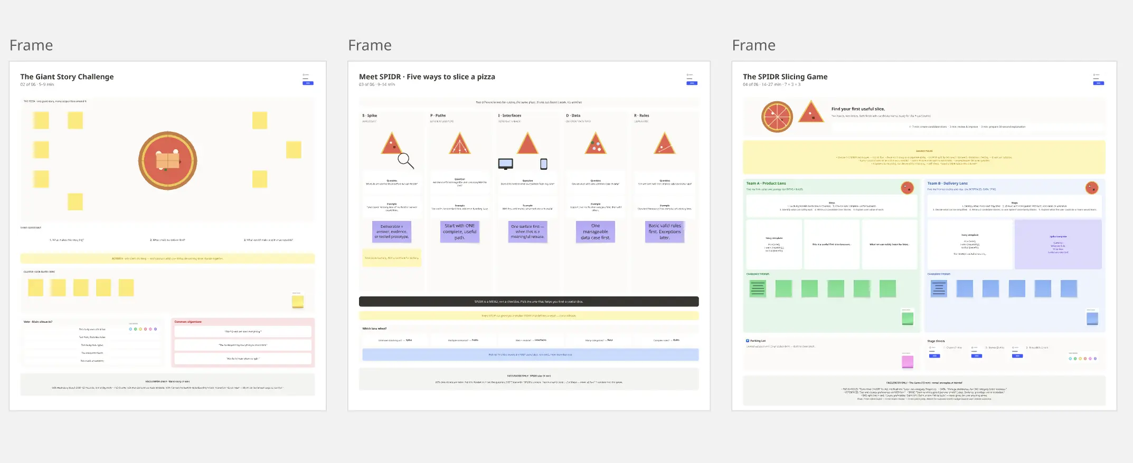Select the 'Start with ONE complete, useful path' sticky

coord(459,232)
